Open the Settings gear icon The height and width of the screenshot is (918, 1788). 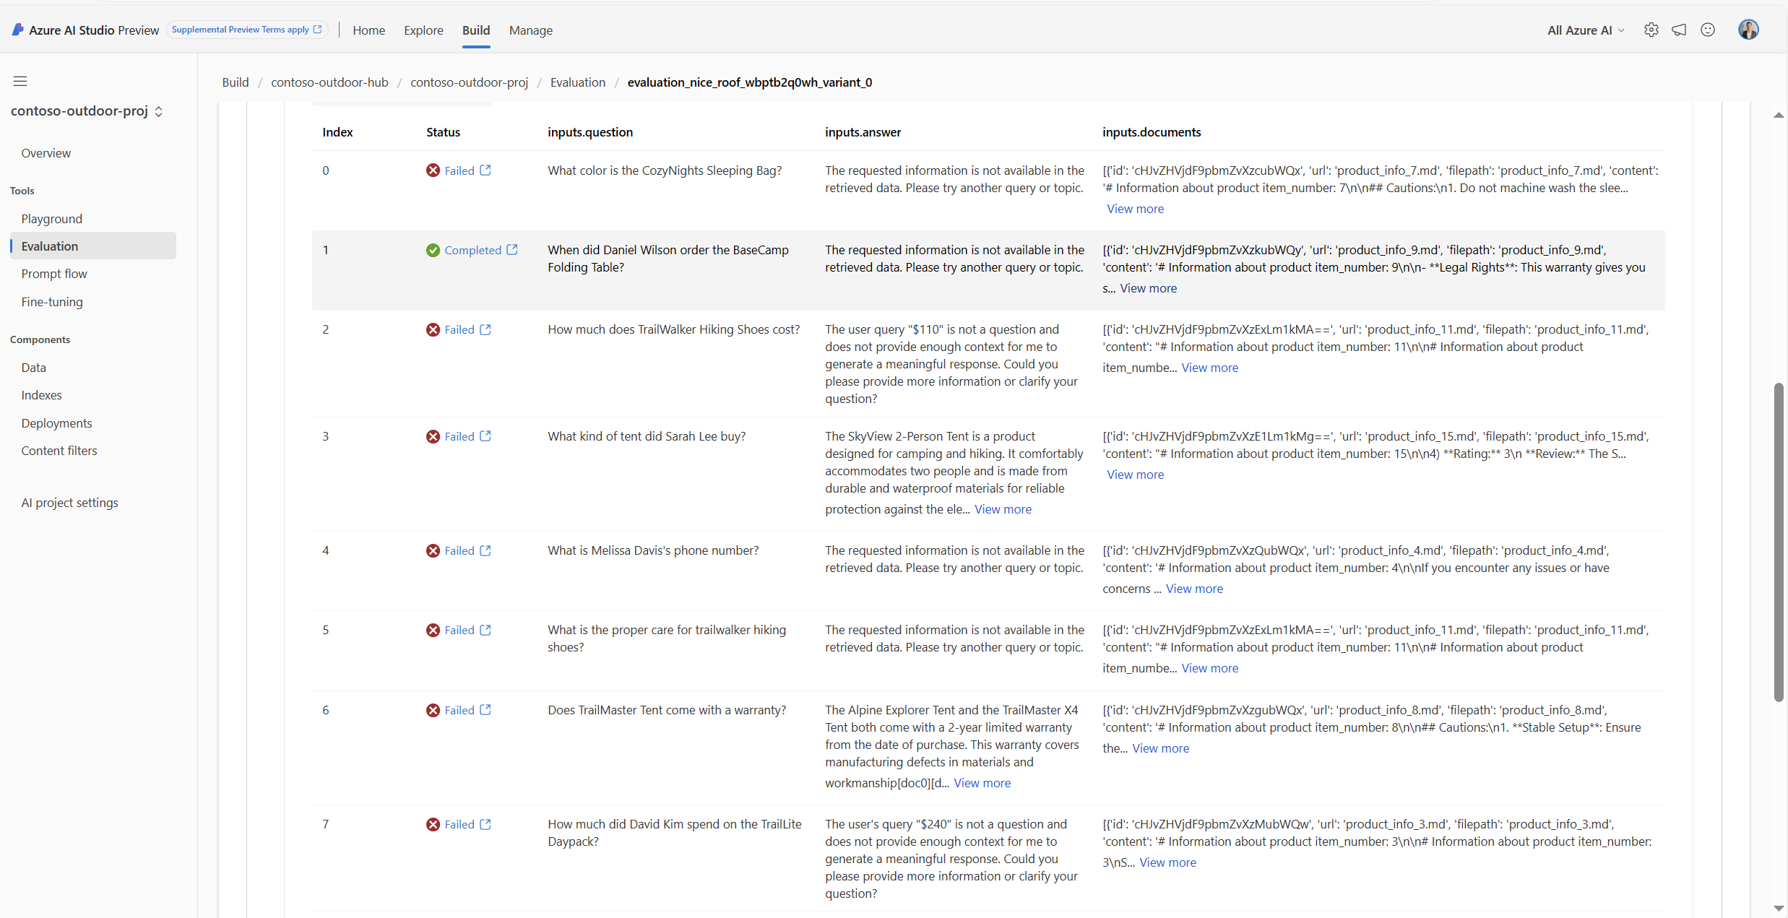click(x=1651, y=30)
